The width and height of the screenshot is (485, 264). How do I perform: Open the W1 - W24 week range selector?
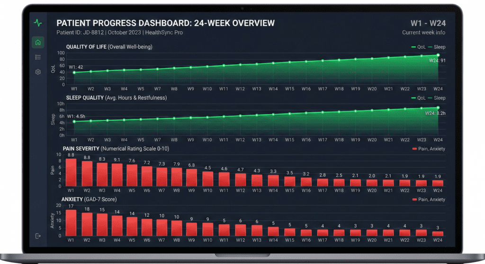click(428, 23)
